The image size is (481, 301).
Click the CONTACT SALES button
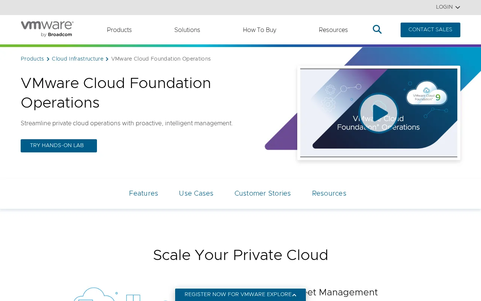click(x=430, y=30)
